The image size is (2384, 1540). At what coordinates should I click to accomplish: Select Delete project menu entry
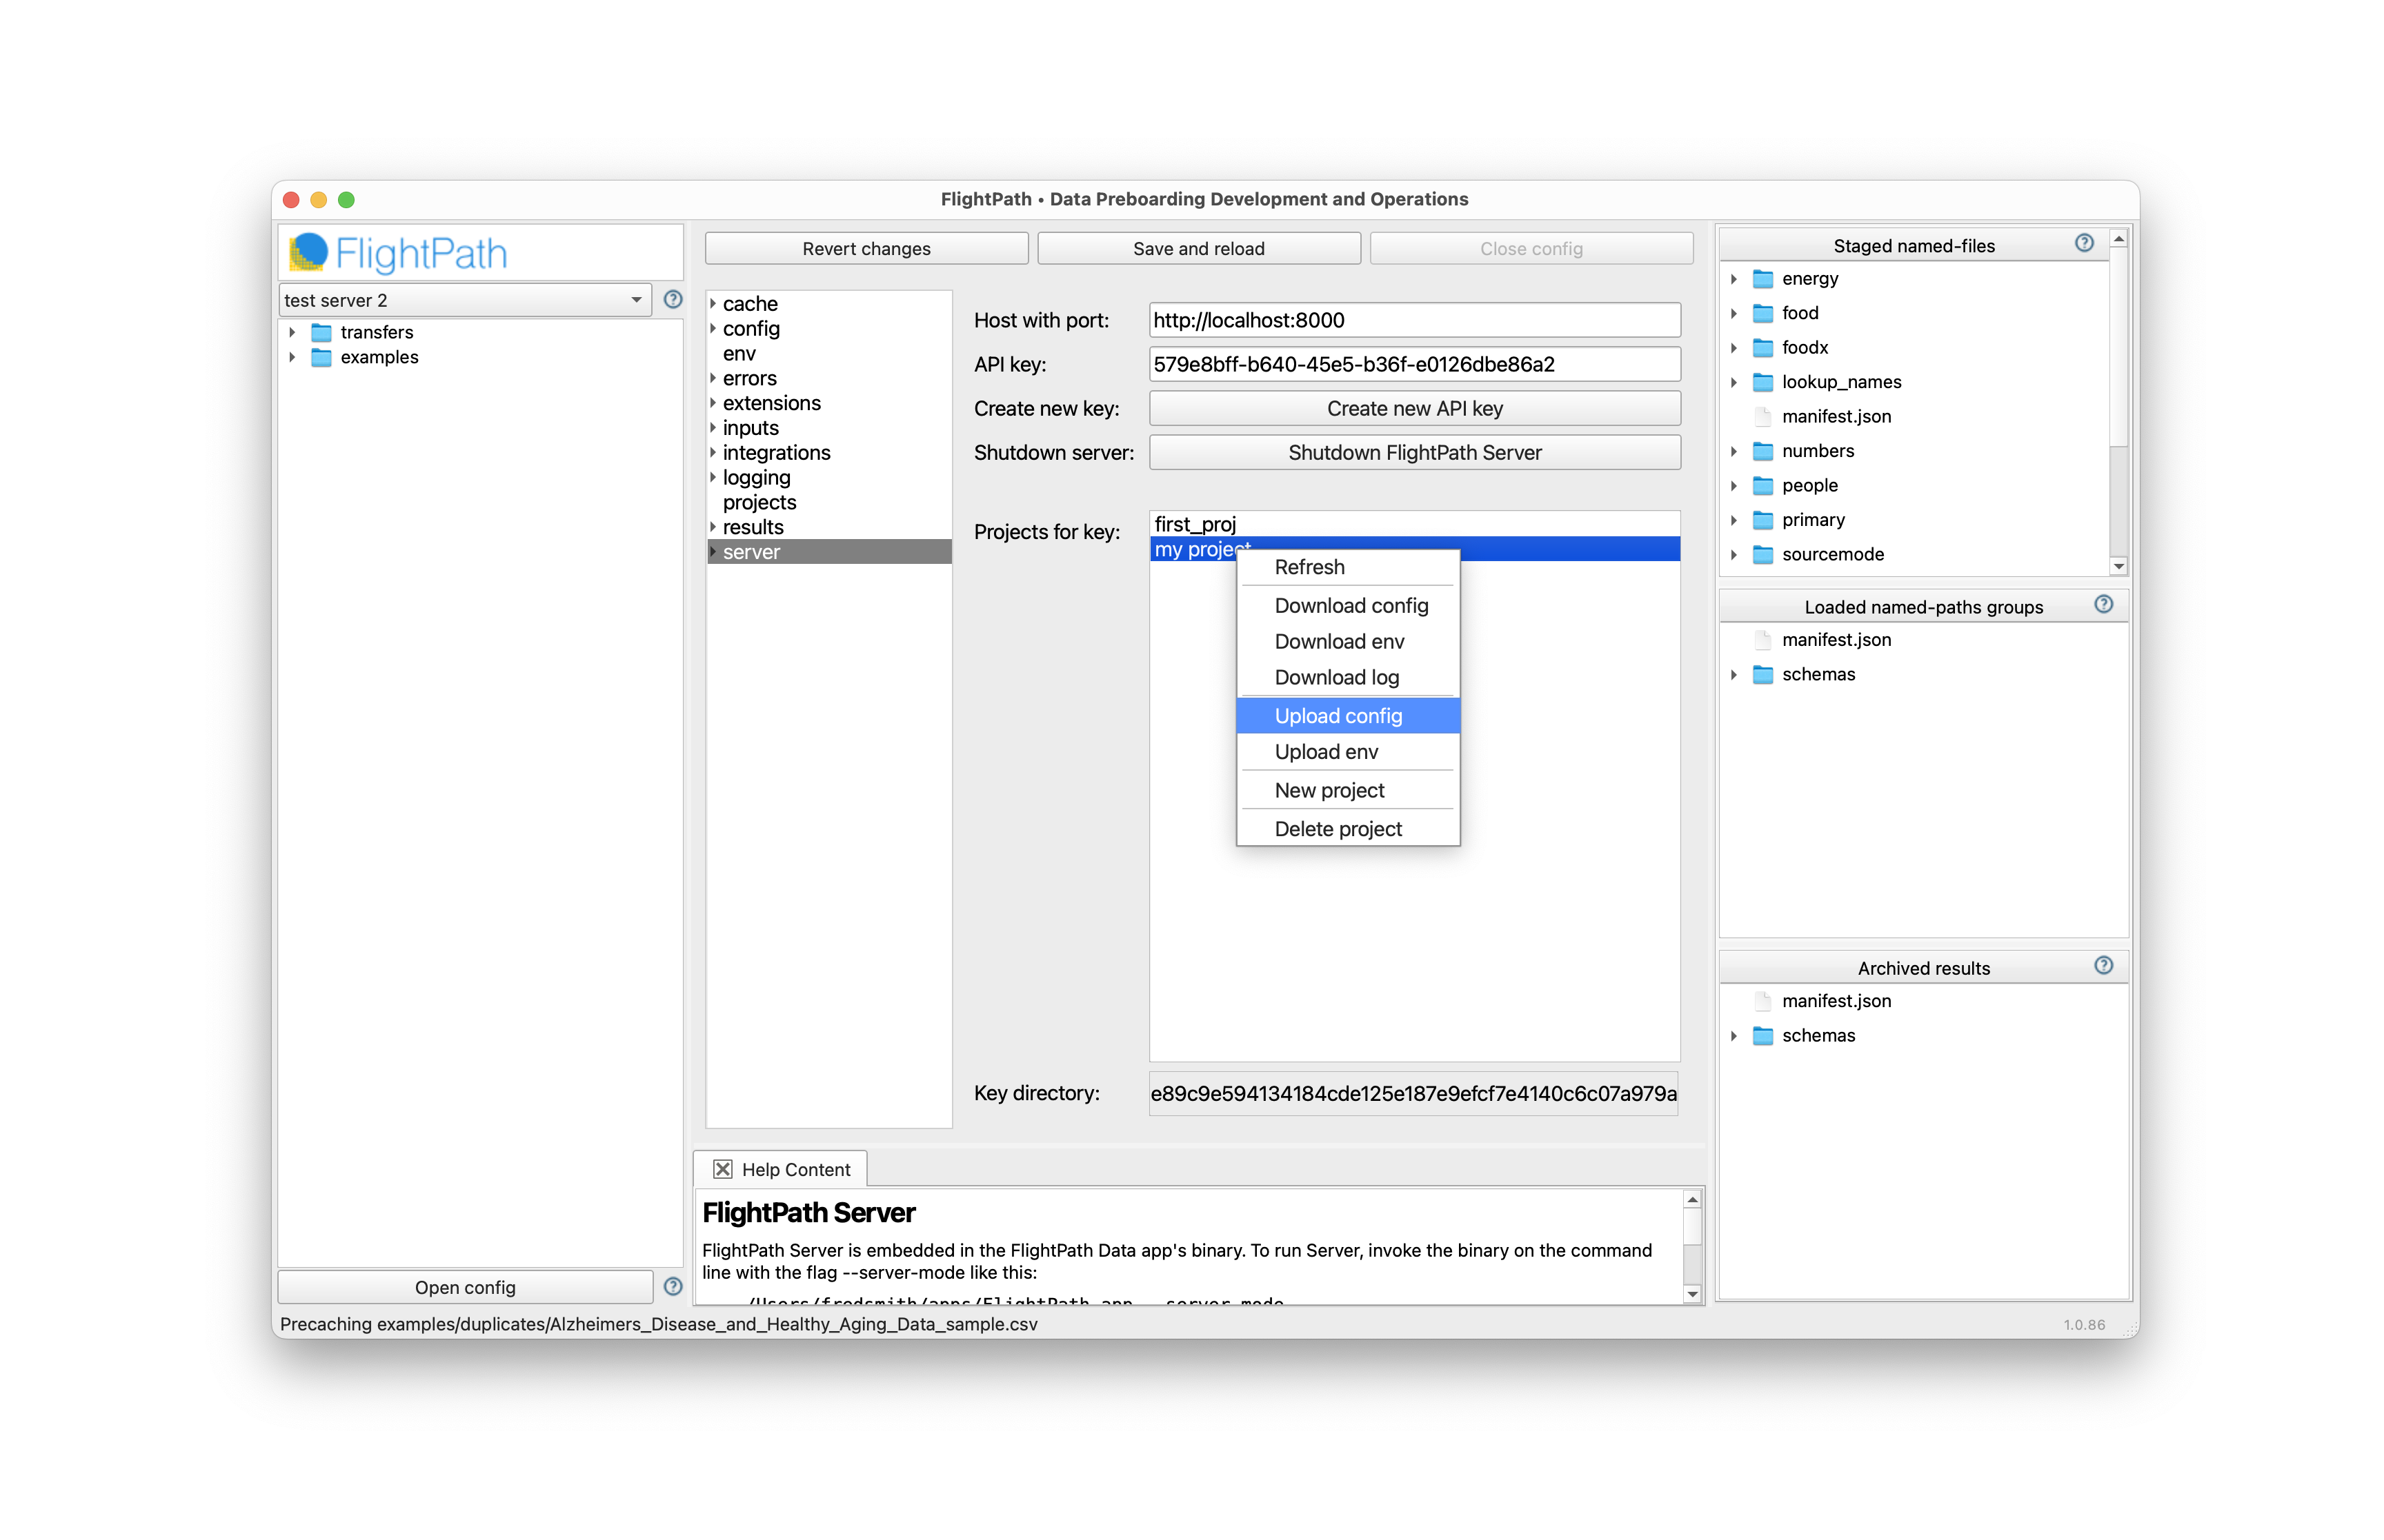(1338, 828)
